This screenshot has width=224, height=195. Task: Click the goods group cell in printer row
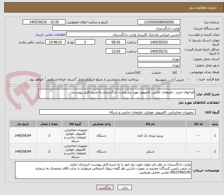point(75,135)
